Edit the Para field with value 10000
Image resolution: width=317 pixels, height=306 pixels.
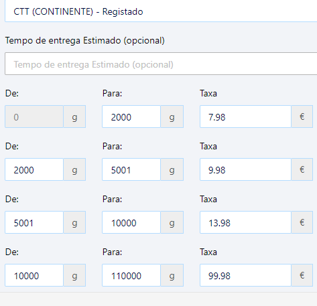131,222
